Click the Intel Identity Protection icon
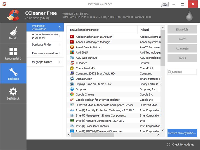200x150 pixels. [x=72, y=110]
